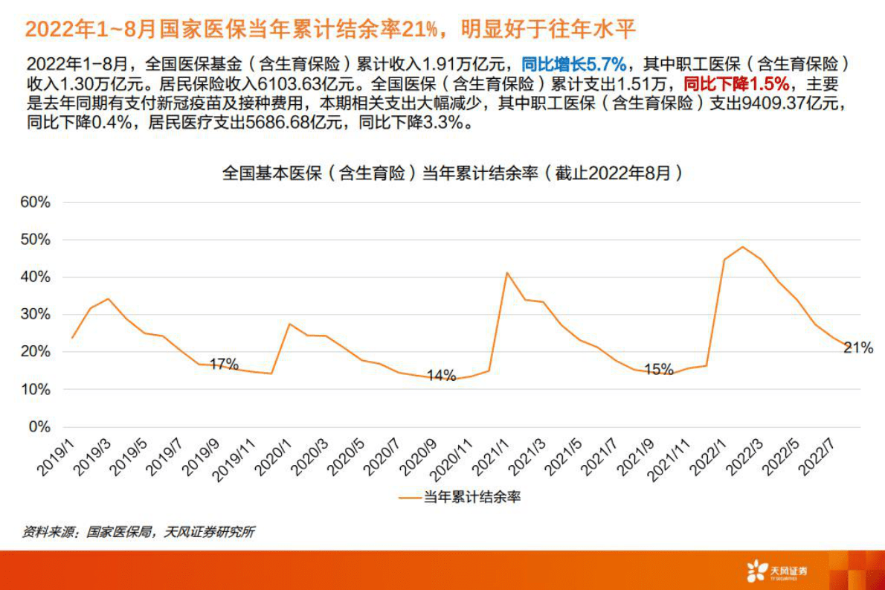Click the source note 资料来源 text
This screenshot has width=885, height=590.
tap(139, 533)
